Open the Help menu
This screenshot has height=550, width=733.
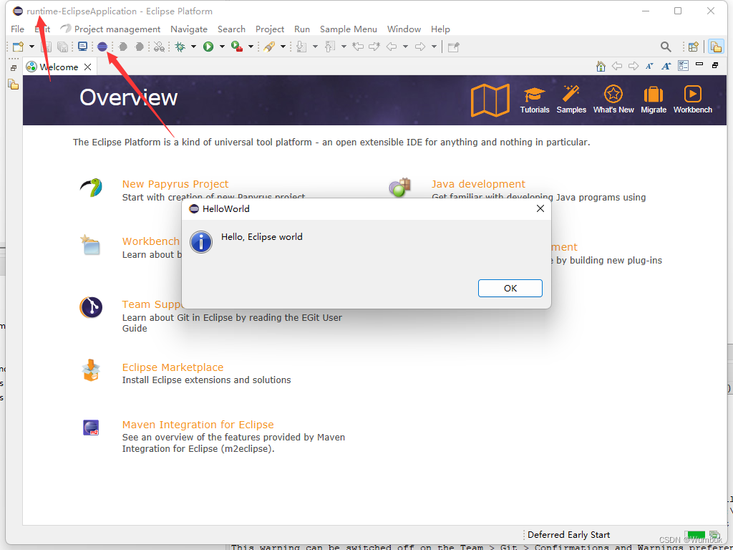(x=440, y=29)
